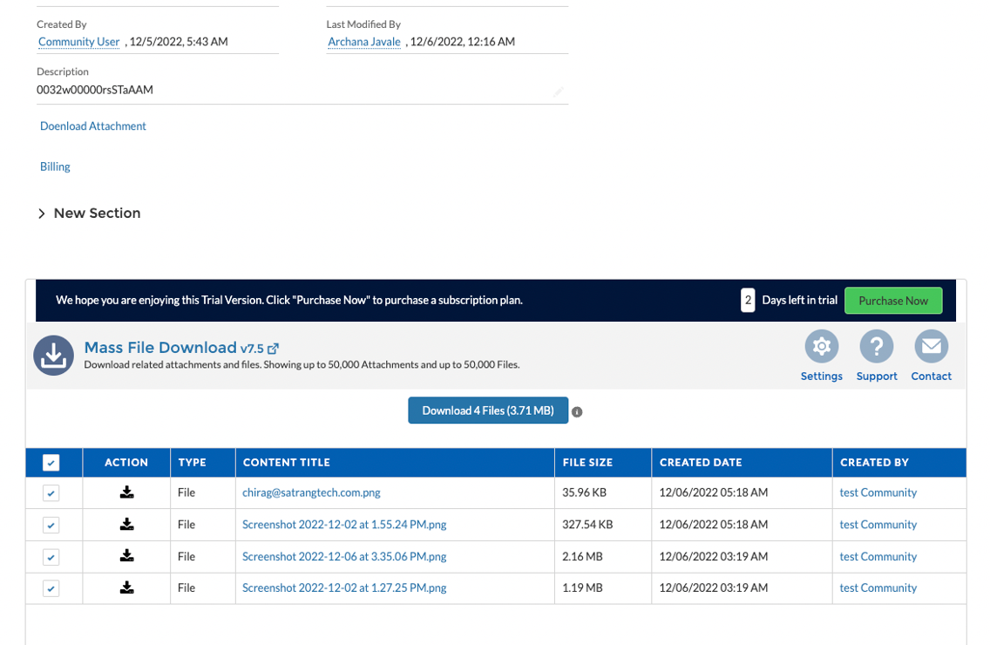
Task: Click the Mass File Download logo icon
Action: pos(53,356)
